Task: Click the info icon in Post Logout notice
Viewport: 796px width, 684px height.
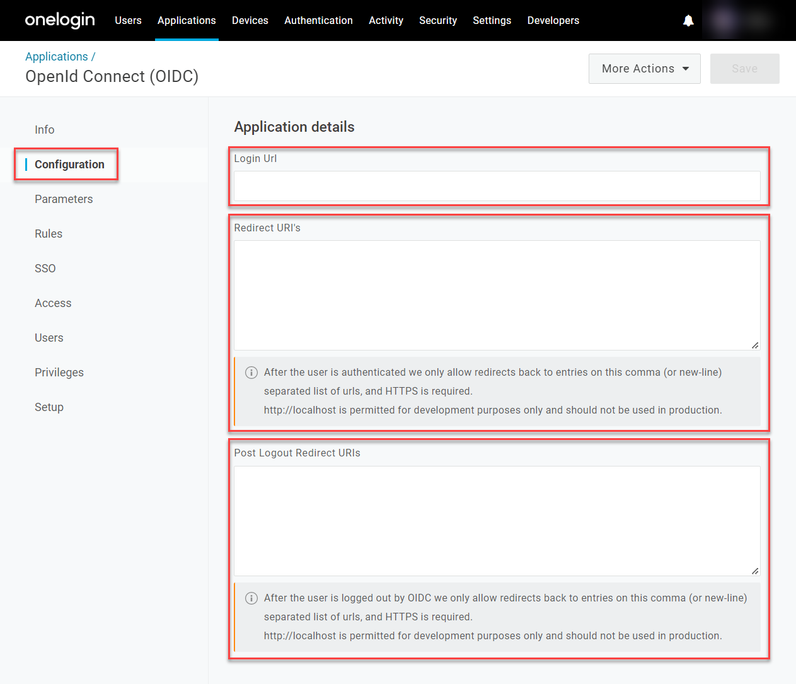Action: [x=251, y=598]
